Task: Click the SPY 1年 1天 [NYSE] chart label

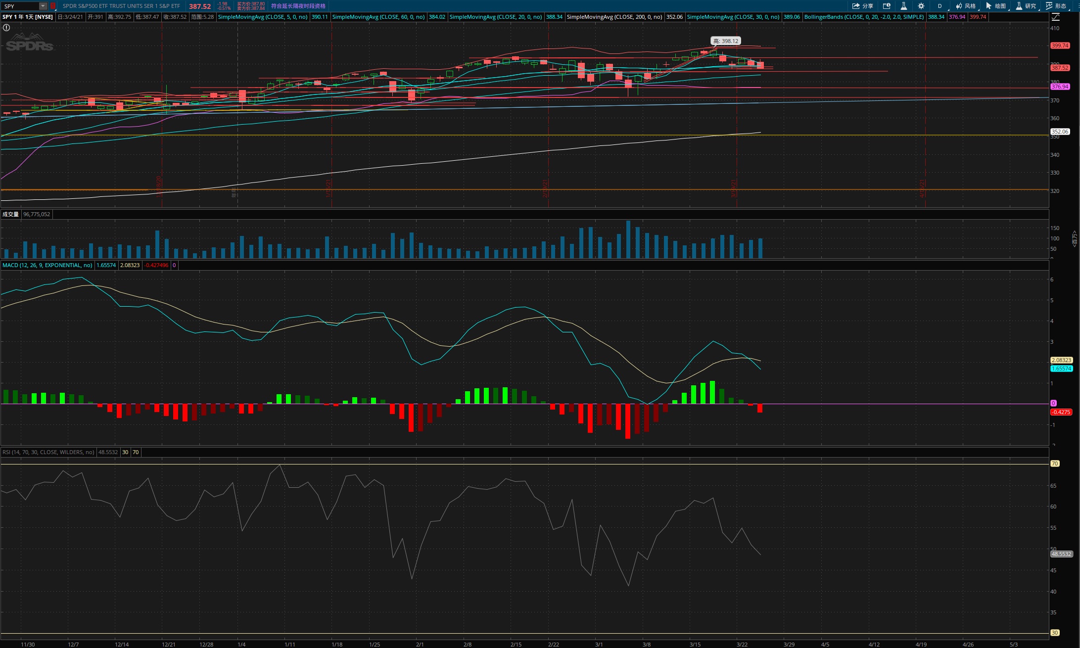Action: coord(28,17)
